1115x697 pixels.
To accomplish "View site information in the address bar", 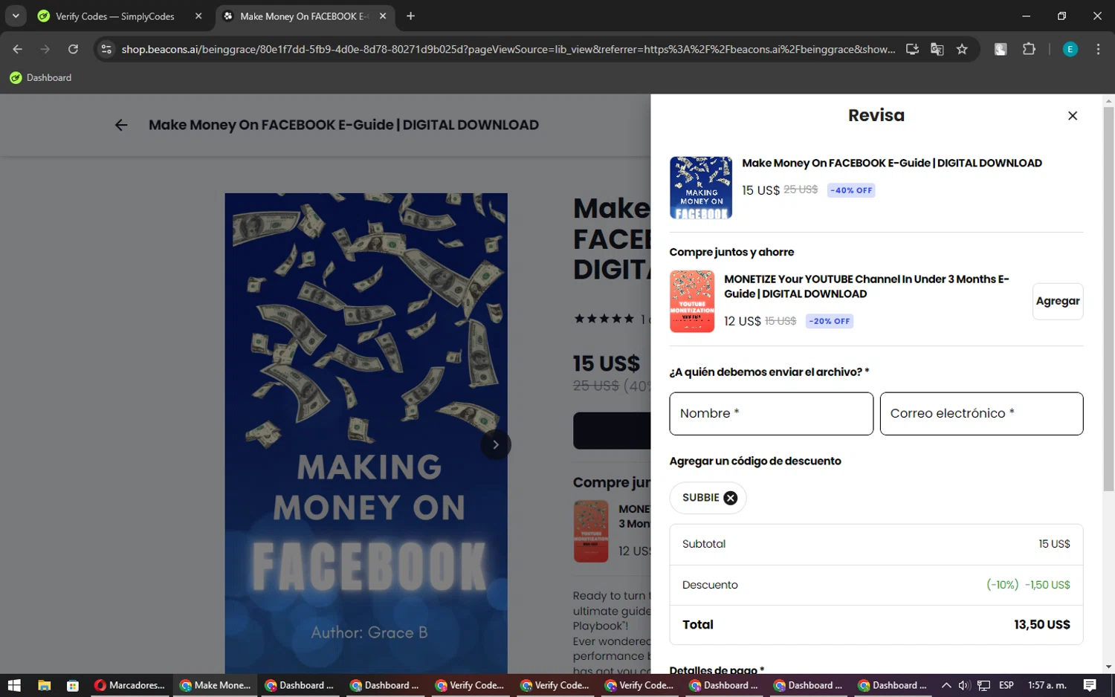I will click(106, 49).
